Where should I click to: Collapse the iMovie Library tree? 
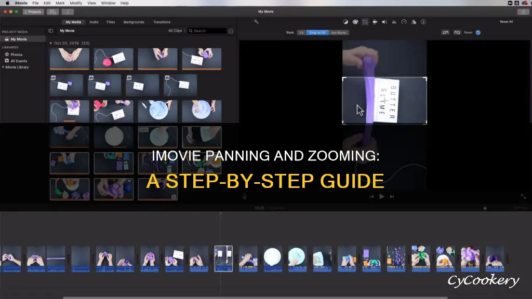(3, 67)
